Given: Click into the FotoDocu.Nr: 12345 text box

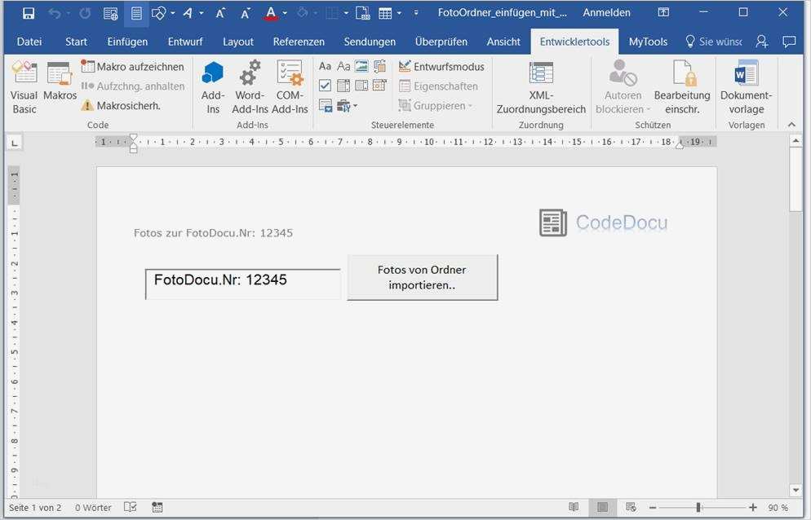Looking at the screenshot, I should [x=243, y=284].
